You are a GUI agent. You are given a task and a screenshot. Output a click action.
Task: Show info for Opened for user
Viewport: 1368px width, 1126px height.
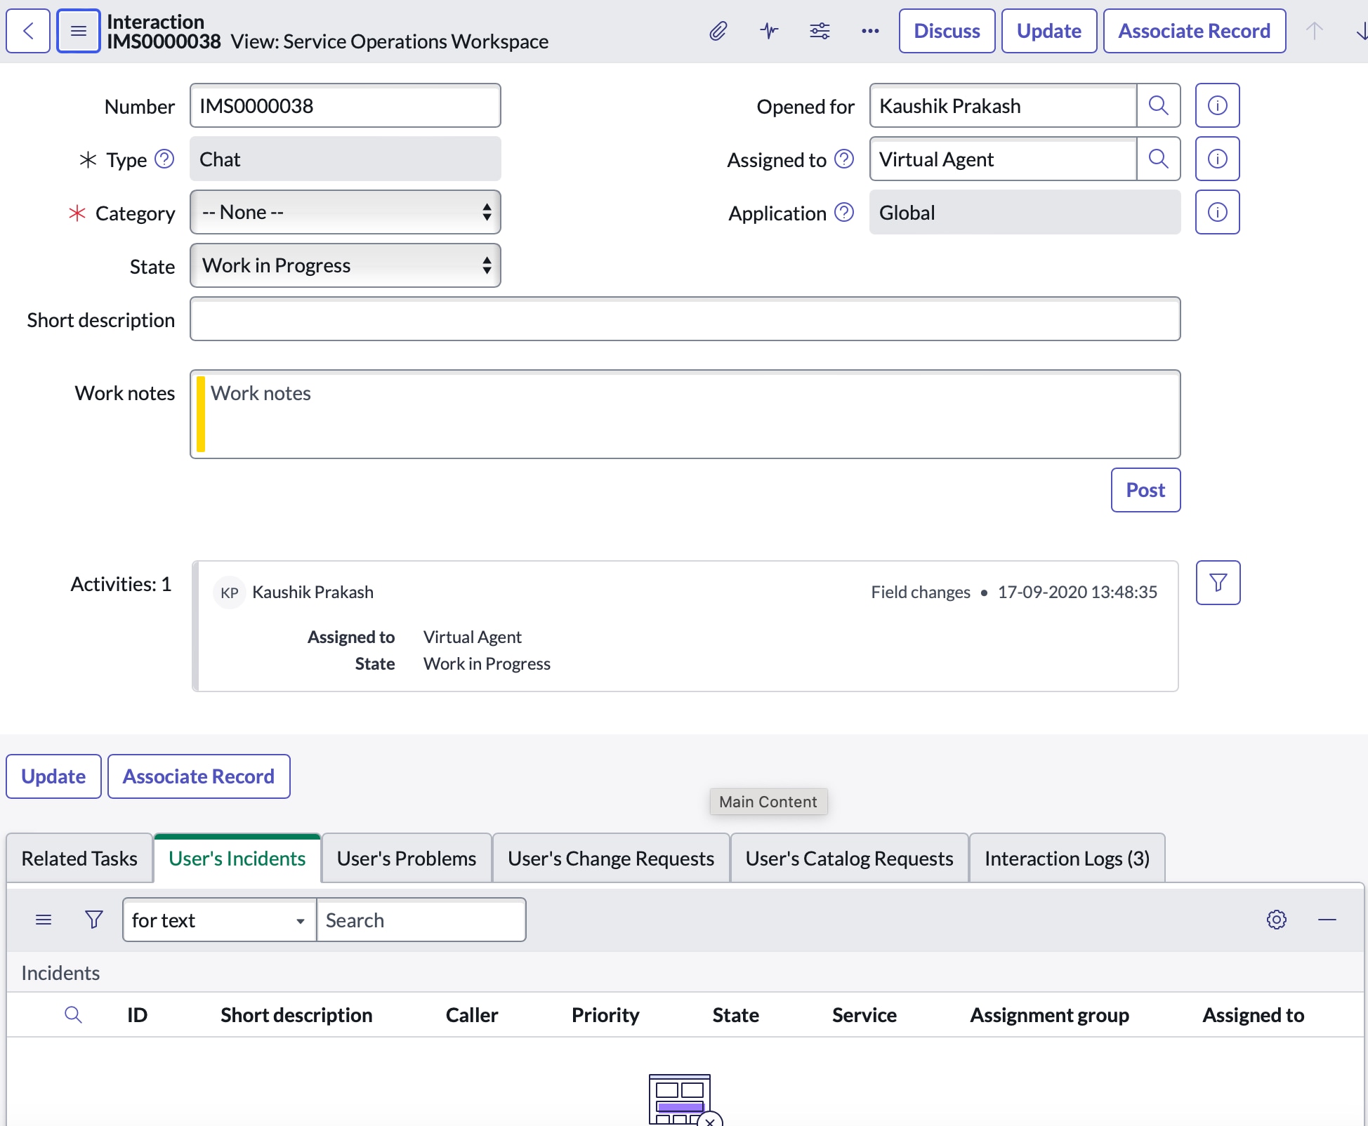tap(1218, 105)
